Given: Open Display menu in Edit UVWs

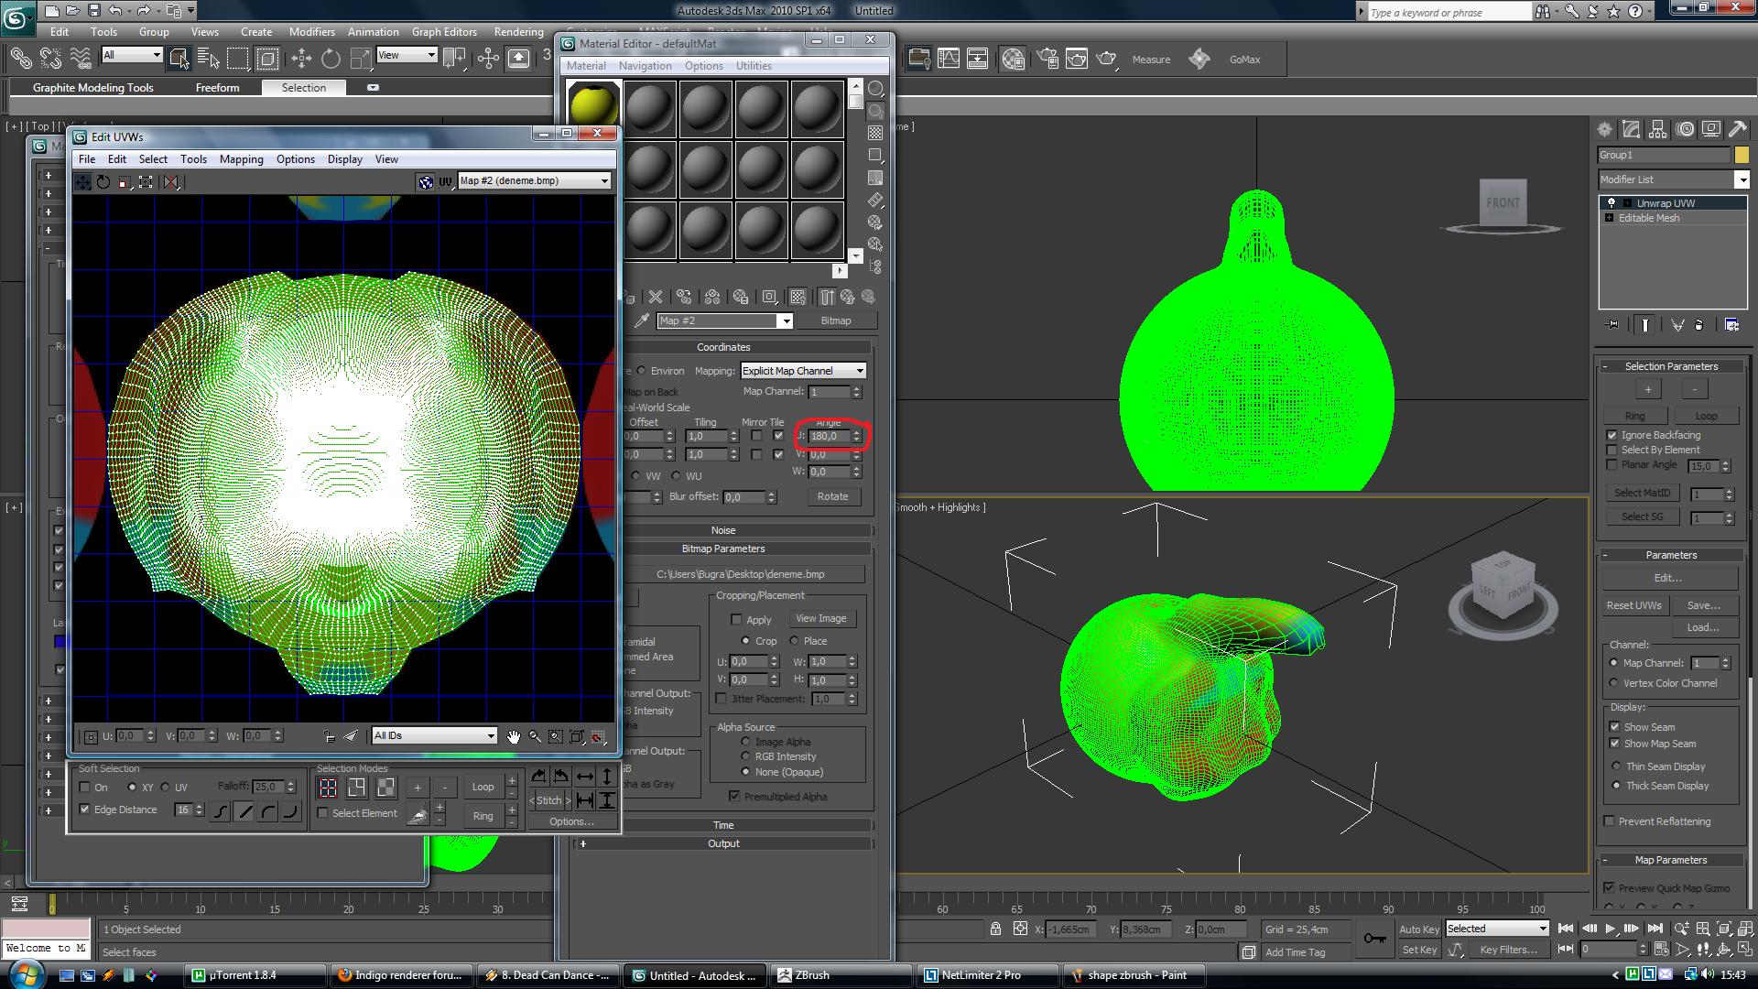Looking at the screenshot, I should click(x=345, y=159).
